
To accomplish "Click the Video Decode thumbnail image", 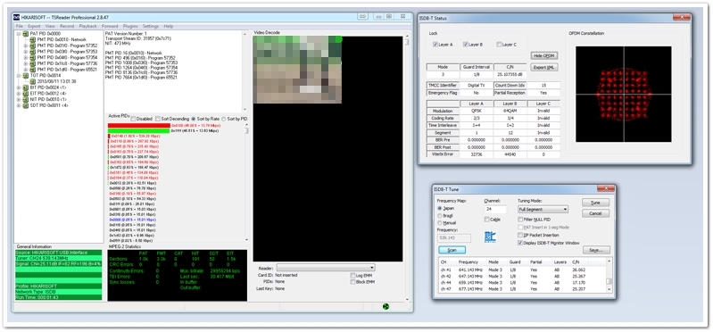I will [x=297, y=70].
